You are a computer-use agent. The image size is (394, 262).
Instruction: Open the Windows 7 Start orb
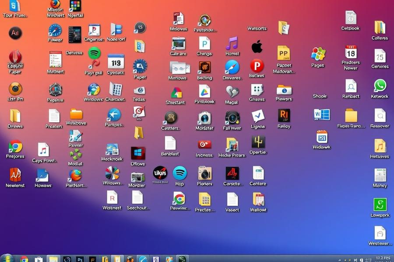[x=7, y=259]
